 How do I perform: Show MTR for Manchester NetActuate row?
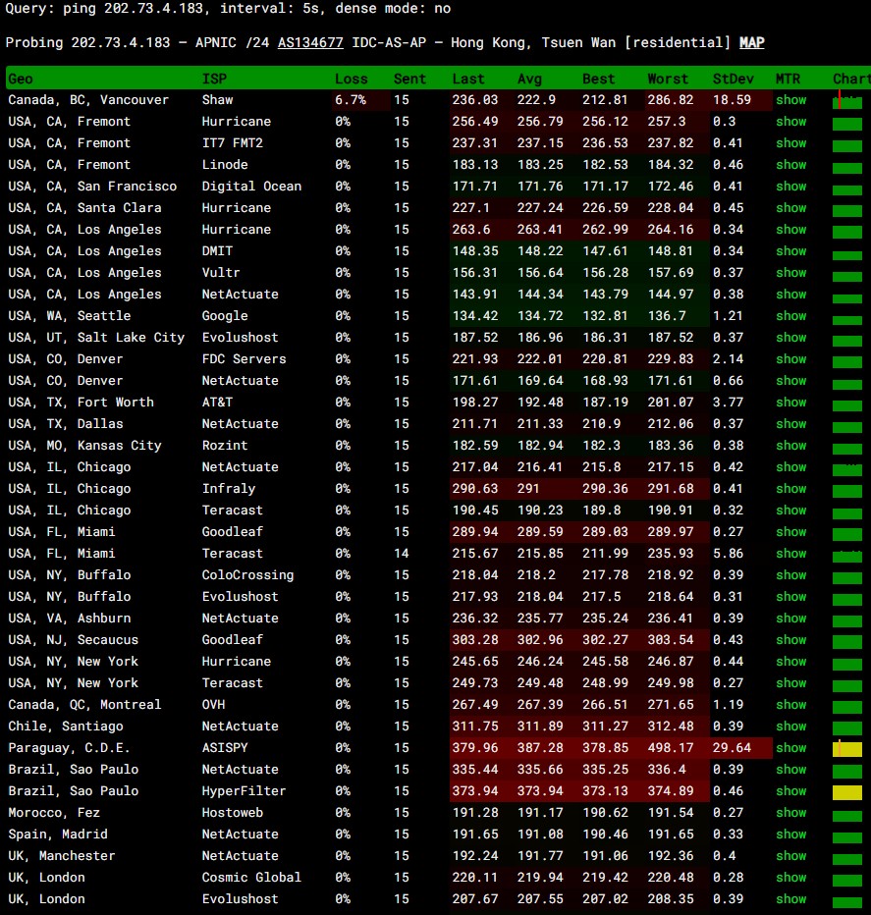[791, 855]
